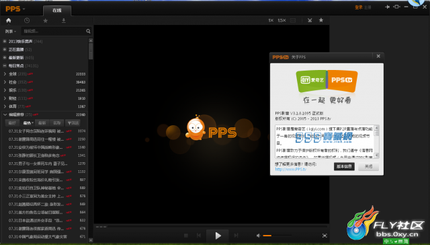Click the 版本信息 button in About dialog
430x245 pixels.
[x=344, y=166]
